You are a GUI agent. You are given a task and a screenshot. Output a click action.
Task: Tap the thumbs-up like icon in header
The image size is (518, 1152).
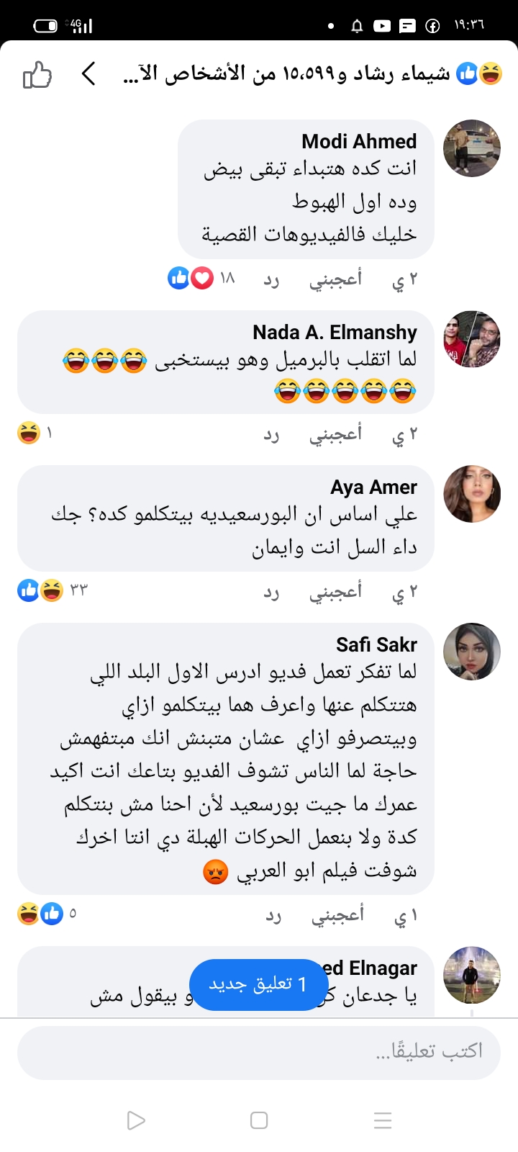[x=37, y=74]
